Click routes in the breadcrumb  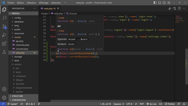pos(44,14)
